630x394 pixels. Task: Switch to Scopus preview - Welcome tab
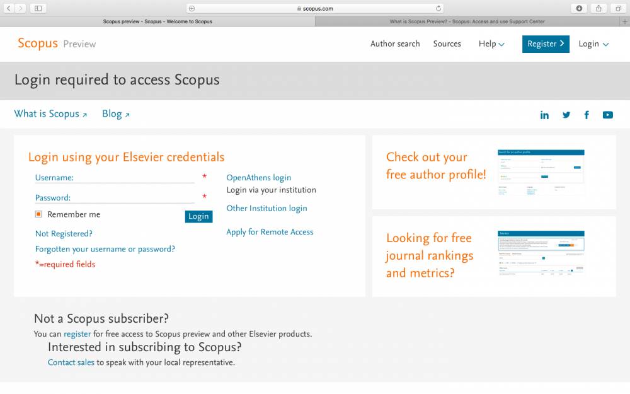[x=157, y=21]
